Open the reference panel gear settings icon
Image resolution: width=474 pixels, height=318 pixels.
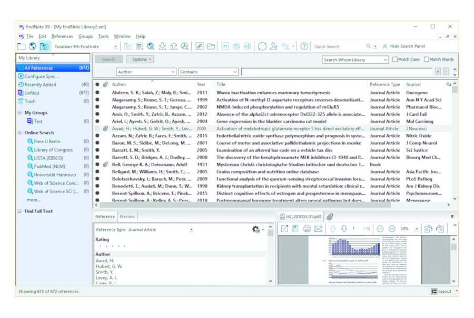click(x=256, y=230)
